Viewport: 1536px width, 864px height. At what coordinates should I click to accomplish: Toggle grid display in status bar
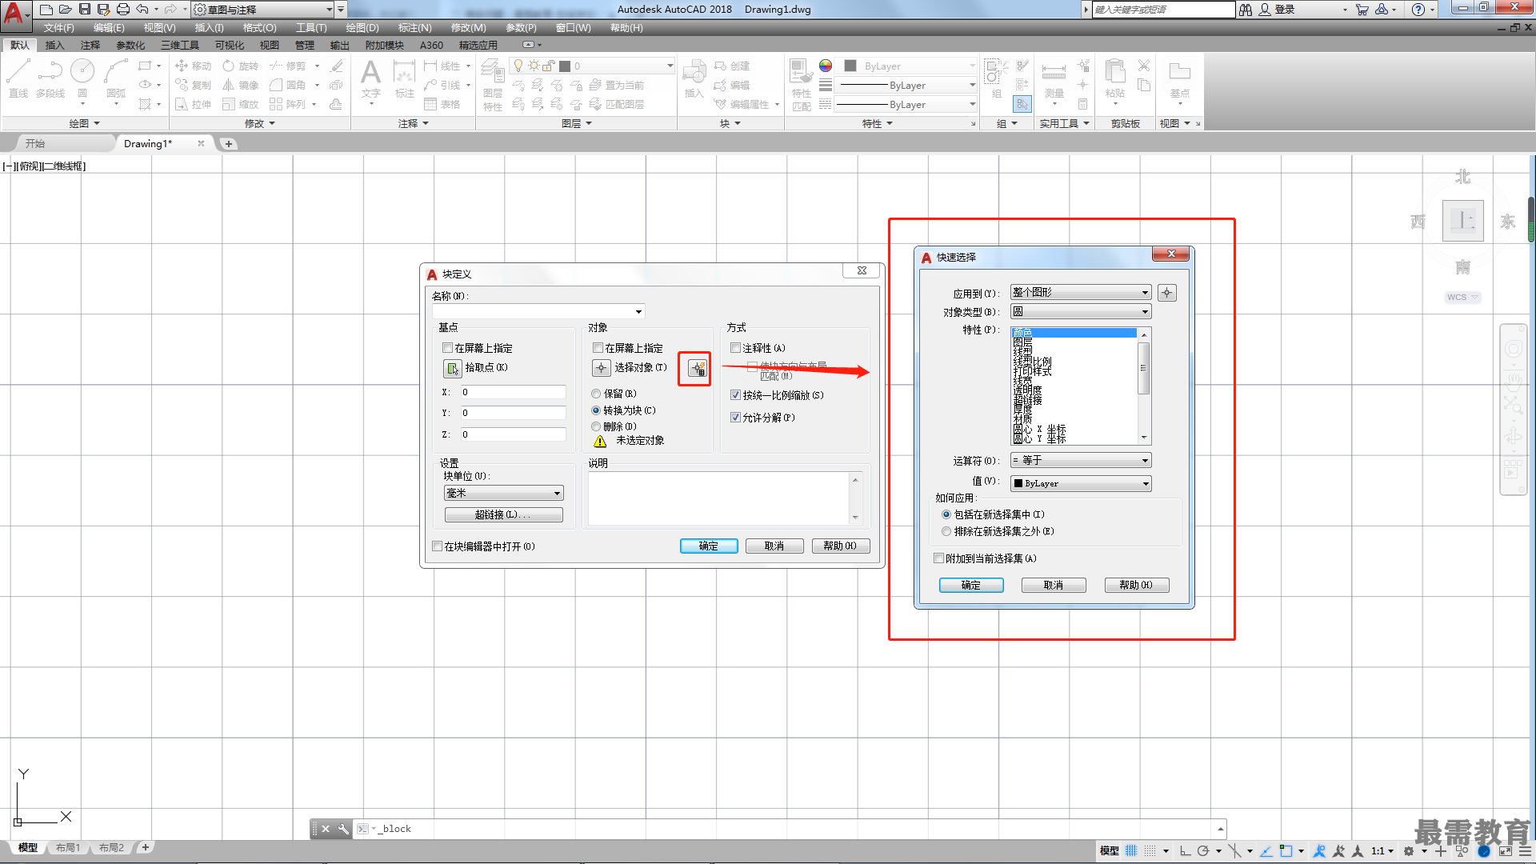1131,850
